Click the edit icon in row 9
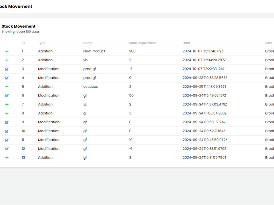274x205 pixels. [7, 122]
